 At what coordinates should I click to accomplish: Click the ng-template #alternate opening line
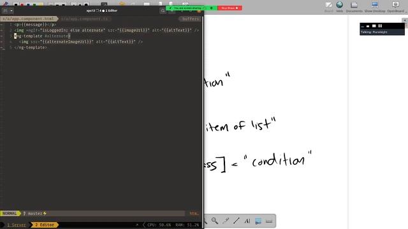(x=42, y=36)
